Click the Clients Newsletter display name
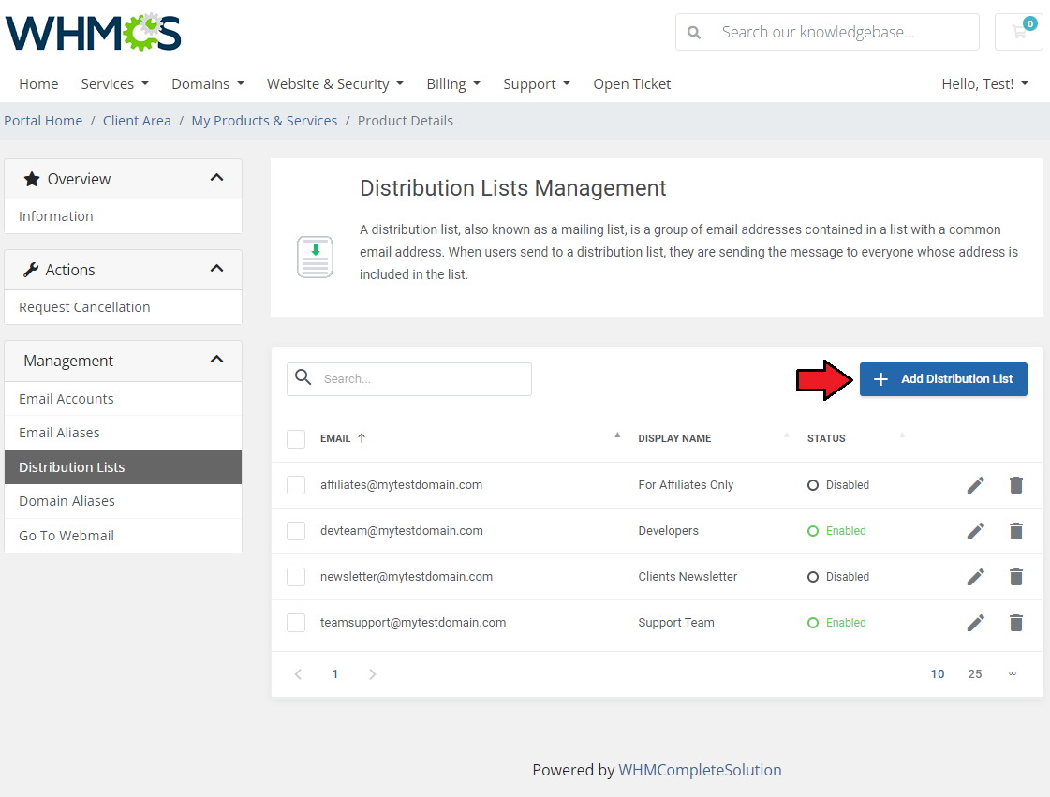 click(x=688, y=577)
